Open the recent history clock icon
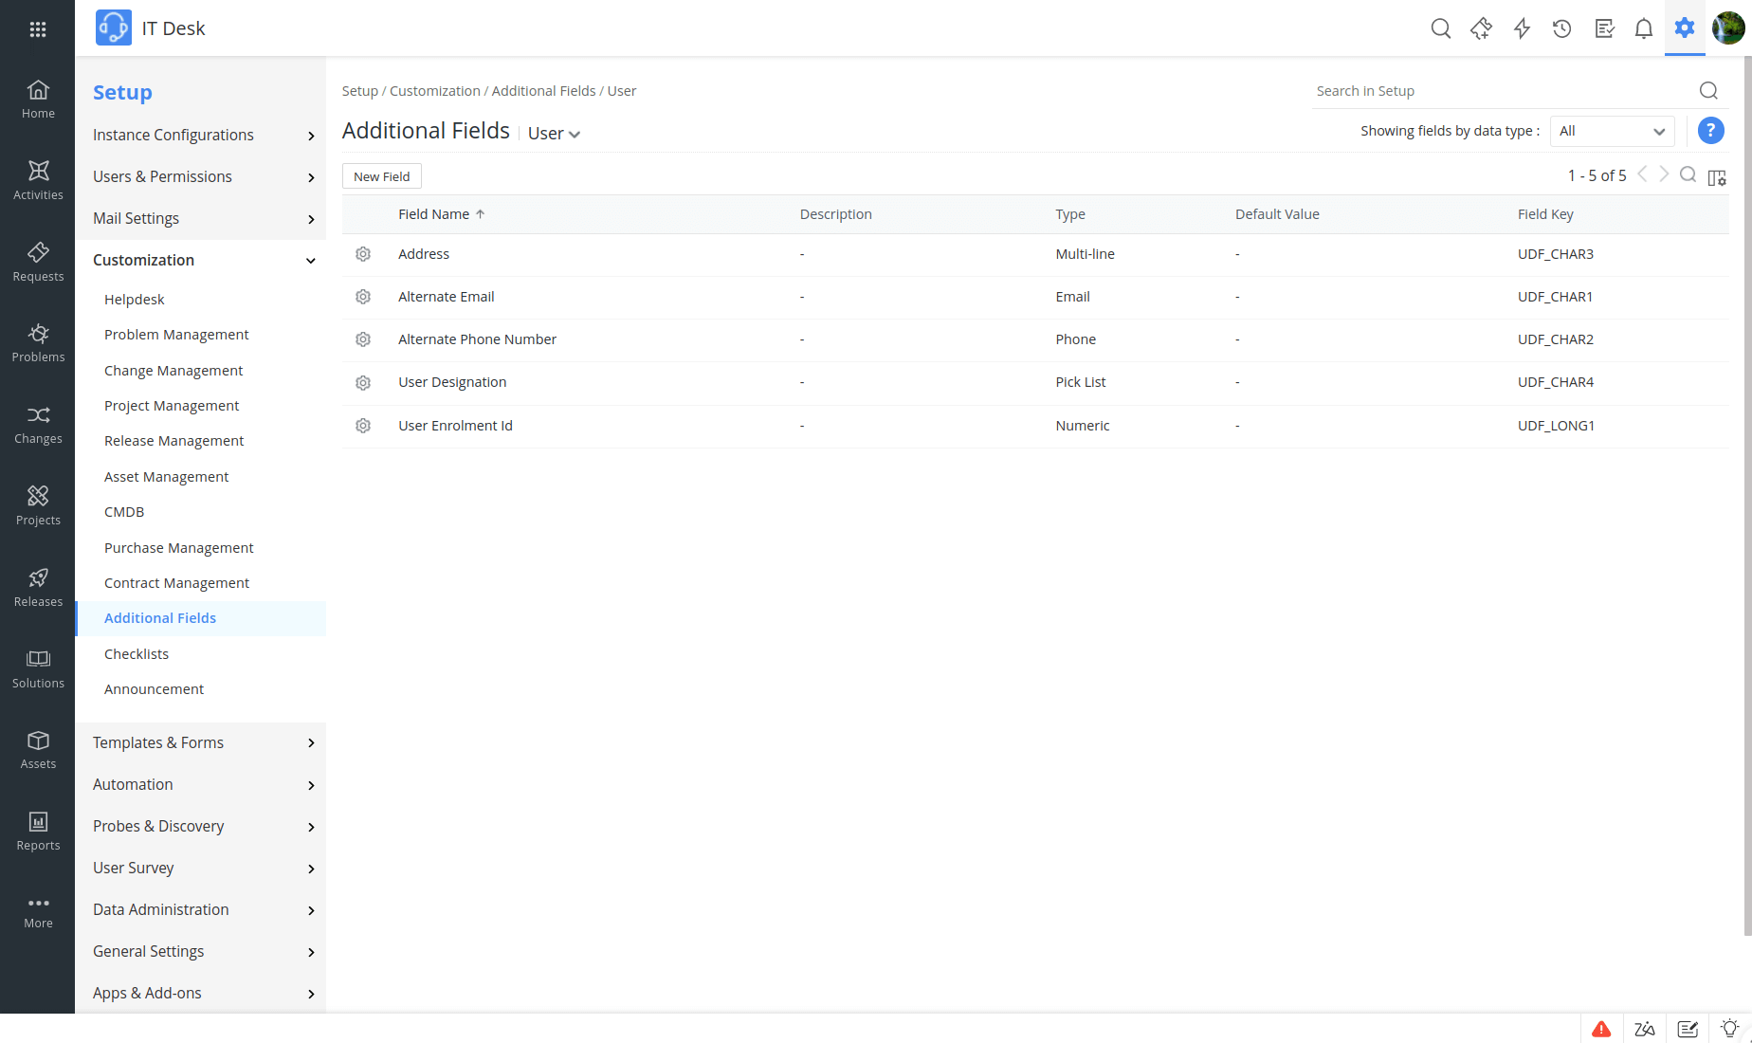Screen dimensions: 1752x1043 click(1562, 28)
